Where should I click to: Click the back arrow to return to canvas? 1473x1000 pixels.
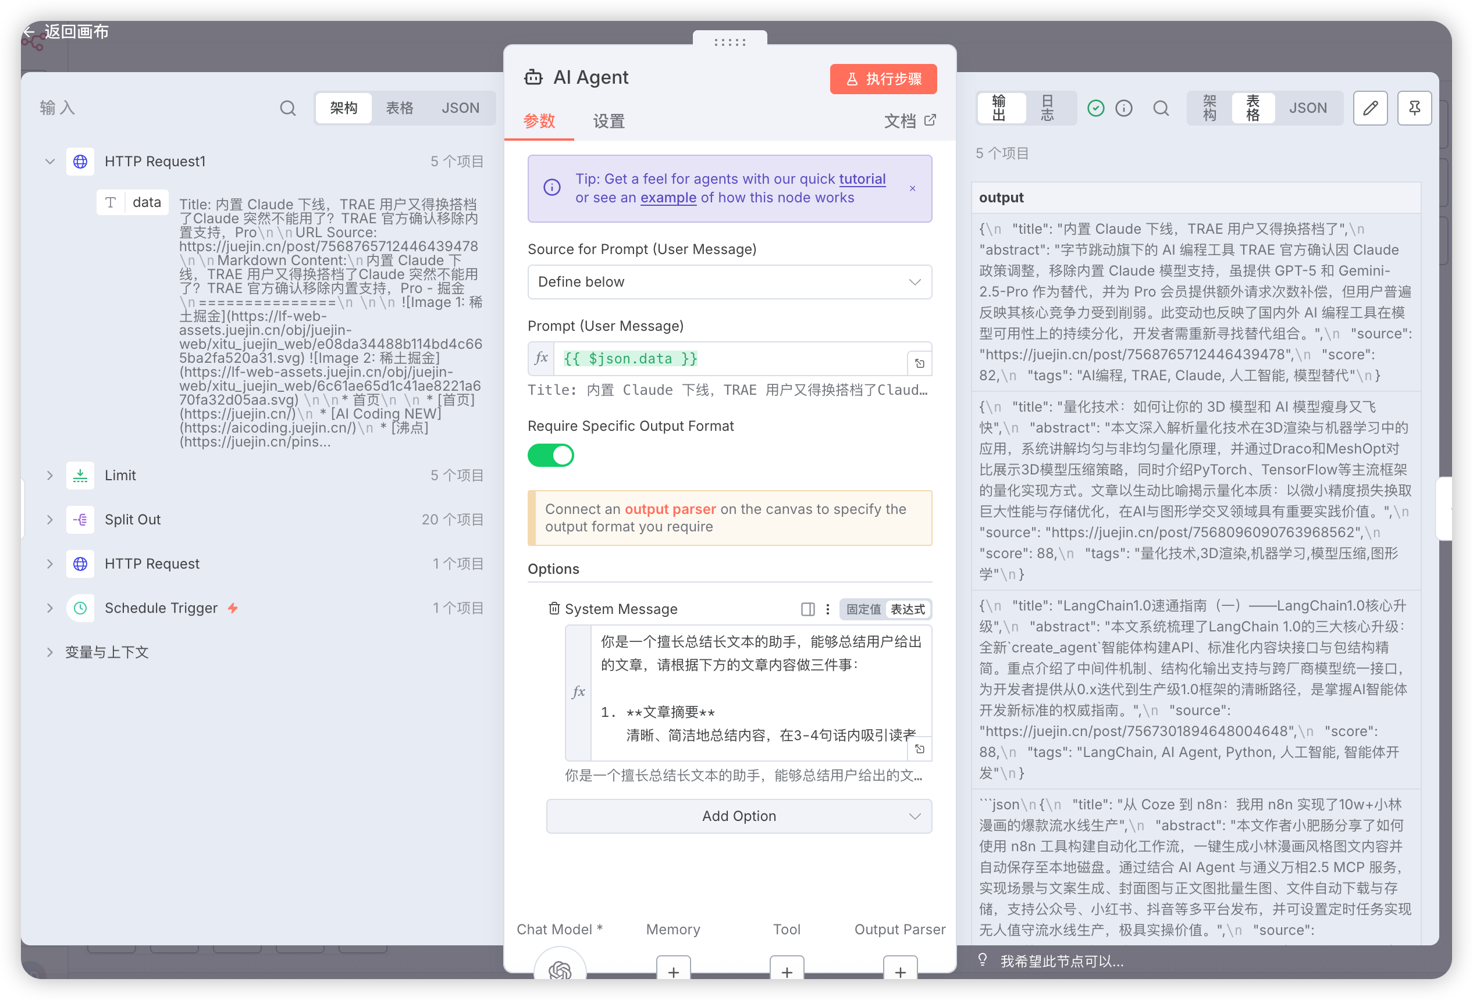tap(29, 31)
